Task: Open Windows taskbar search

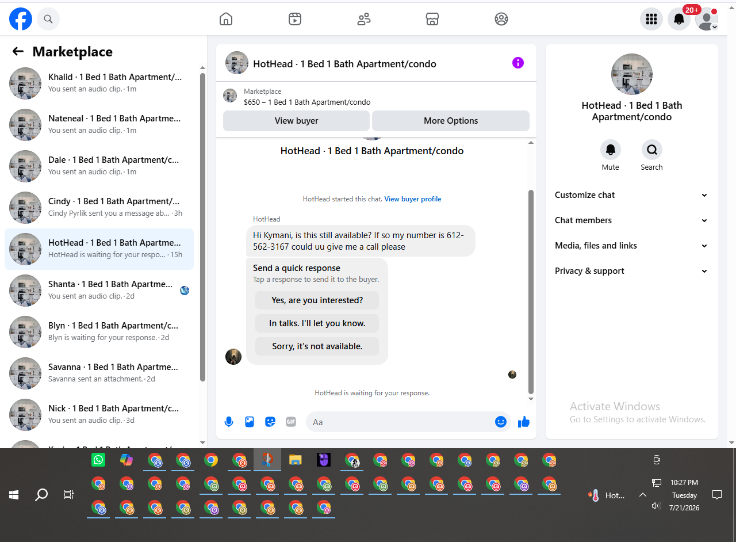Action: tap(41, 495)
